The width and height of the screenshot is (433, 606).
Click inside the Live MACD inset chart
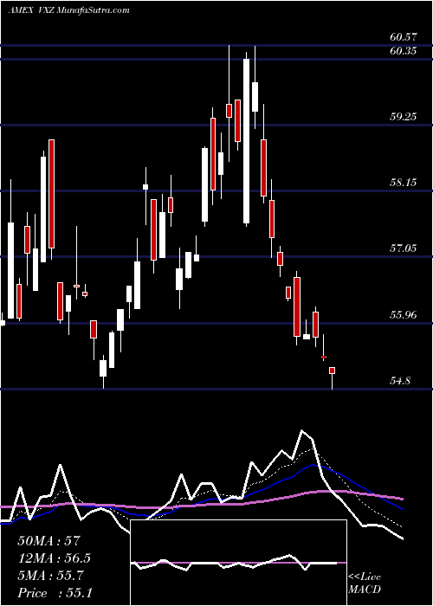[x=238, y=563]
